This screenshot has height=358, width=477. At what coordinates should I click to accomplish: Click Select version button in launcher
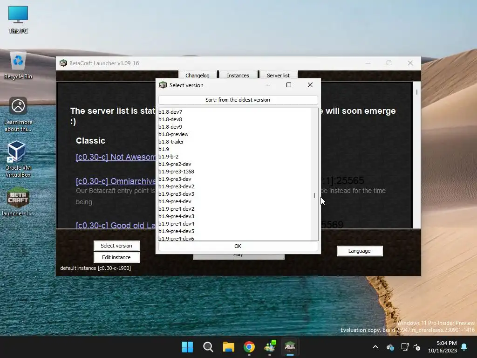coord(116,246)
